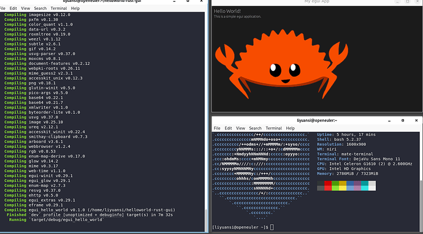This screenshot has width=423, height=234.
Task: Click the bright cyan neofetch color block
Action: [x=365, y=188]
